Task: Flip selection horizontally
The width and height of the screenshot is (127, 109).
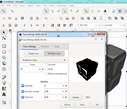Action: pyautogui.click(x=37, y=25)
